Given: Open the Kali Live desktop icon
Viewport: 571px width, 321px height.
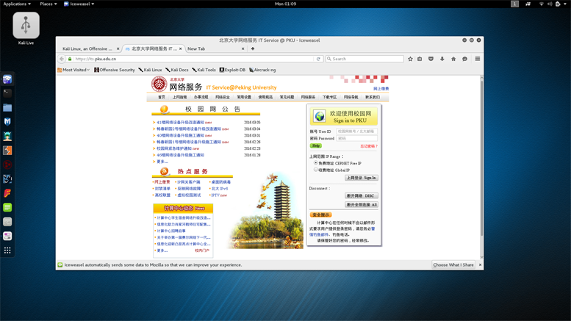Looking at the screenshot, I should pyautogui.click(x=26, y=29).
